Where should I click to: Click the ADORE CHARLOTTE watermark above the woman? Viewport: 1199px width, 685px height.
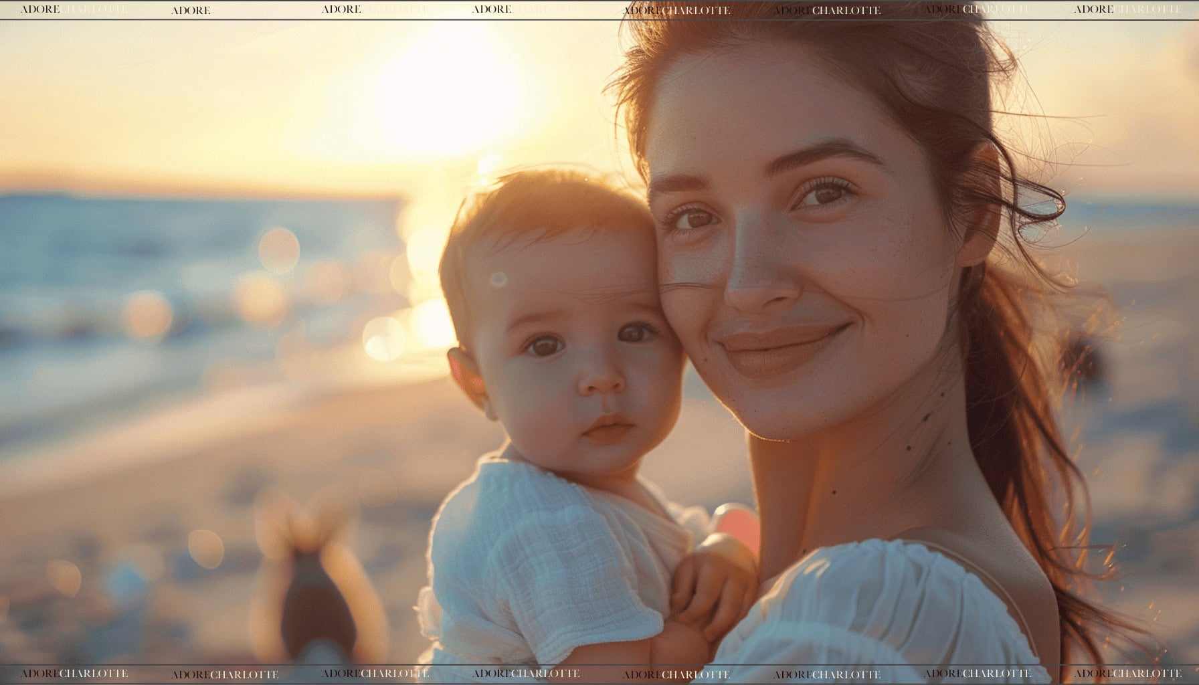676,9
